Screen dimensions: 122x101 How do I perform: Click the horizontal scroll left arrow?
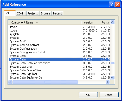[x=10, y=82]
